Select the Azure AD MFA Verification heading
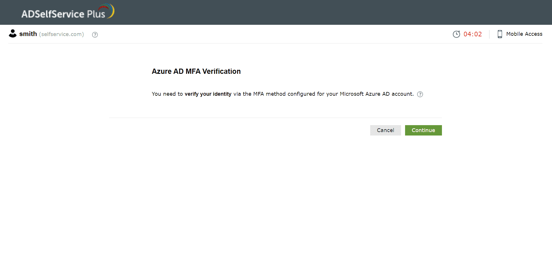Image resolution: width=552 pixels, height=269 pixels. [196, 71]
